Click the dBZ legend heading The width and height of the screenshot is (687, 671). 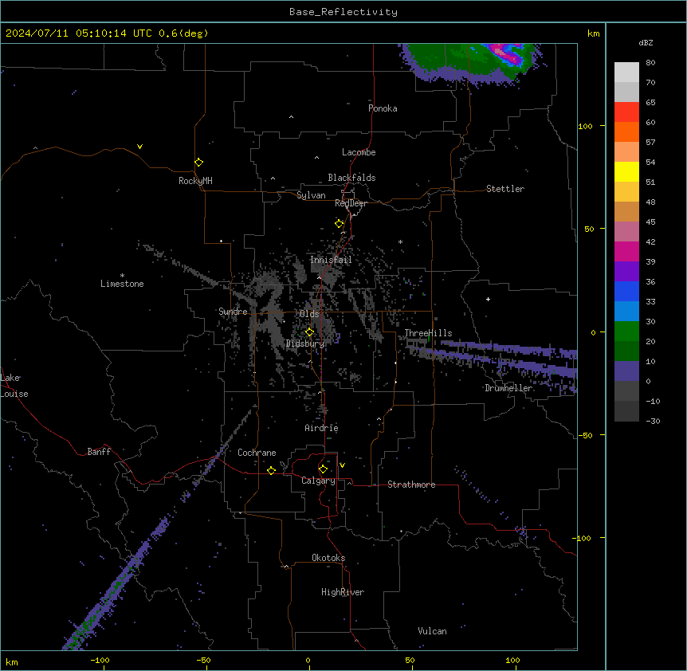tap(646, 42)
